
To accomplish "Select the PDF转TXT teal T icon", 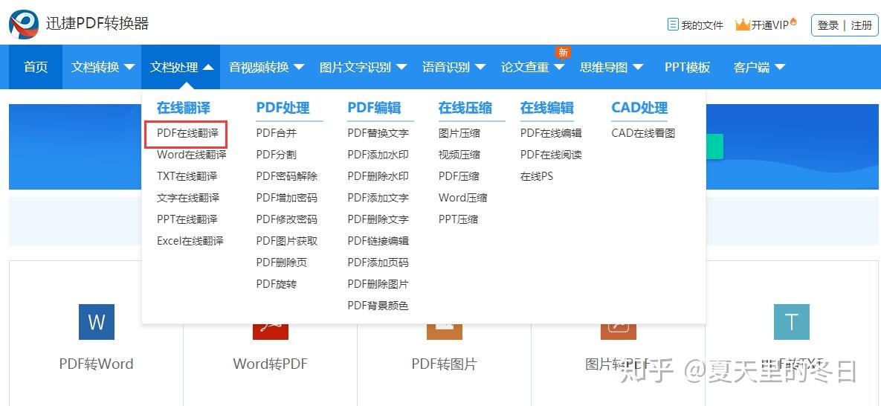I will 792,322.
